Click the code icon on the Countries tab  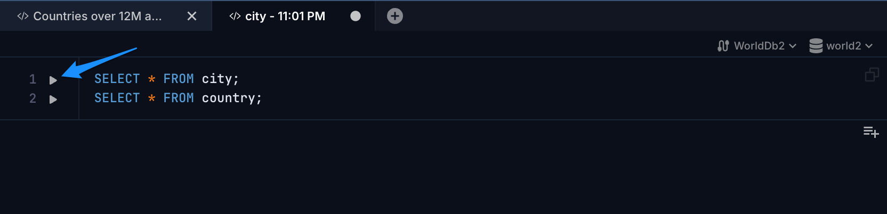pyautogui.click(x=23, y=16)
